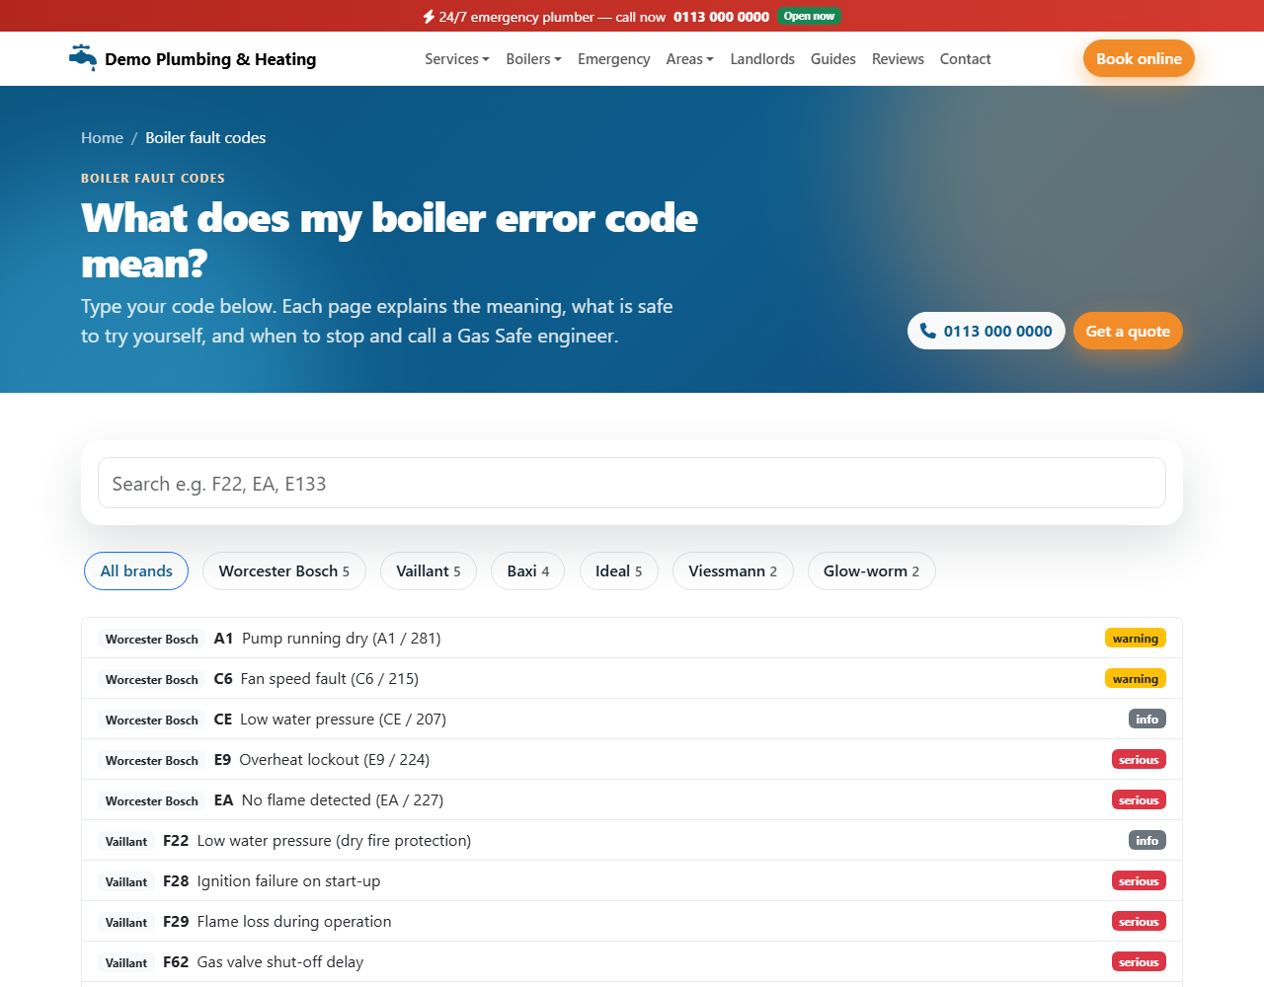Click the serious badge on E9 row
This screenshot has width=1264, height=987.
(x=1139, y=760)
